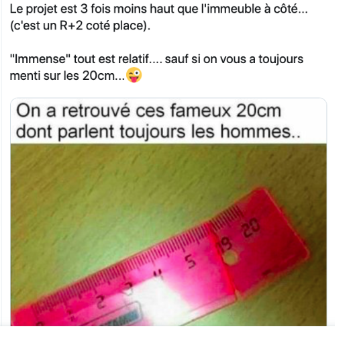351x343 pixels.
Task: Click the phrase "sauf si on vous a toujours"
Action: (x=234, y=59)
